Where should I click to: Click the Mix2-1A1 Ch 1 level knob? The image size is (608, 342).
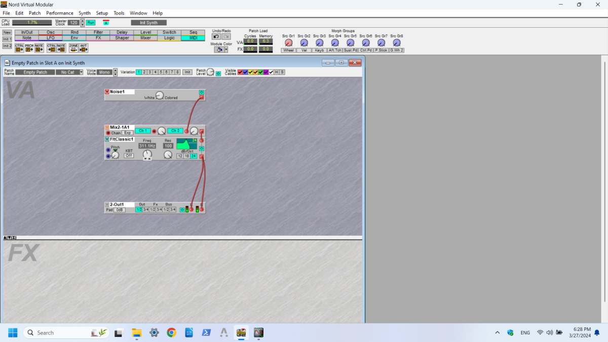click(161, 131)
